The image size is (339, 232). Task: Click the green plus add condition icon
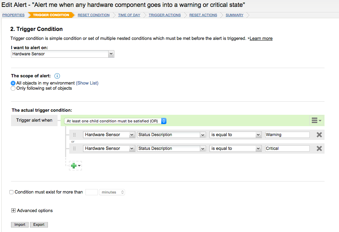coord(74,166)
